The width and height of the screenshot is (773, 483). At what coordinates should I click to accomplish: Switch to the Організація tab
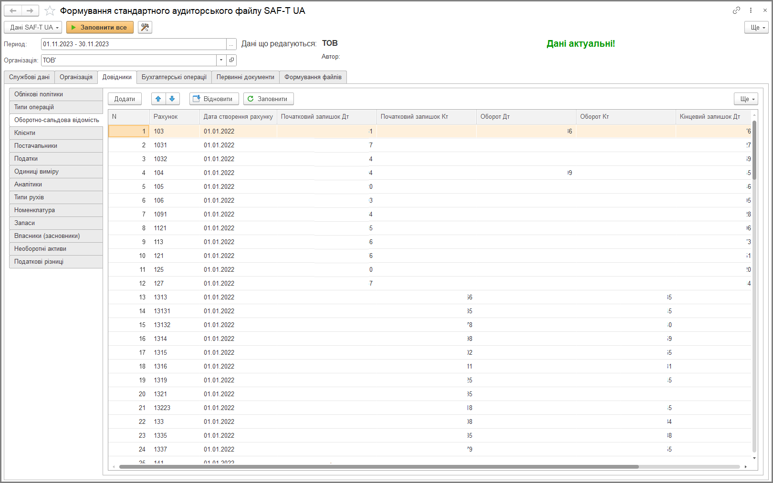click(76, 77)
